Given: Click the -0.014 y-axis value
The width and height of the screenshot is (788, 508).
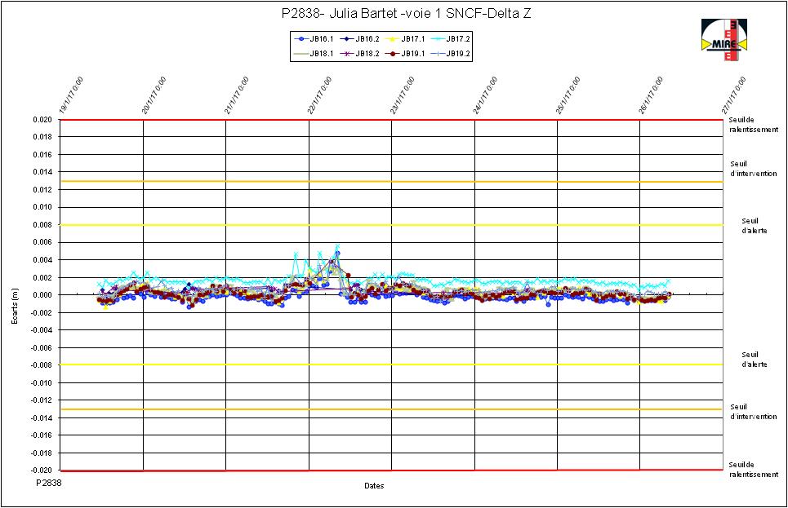Looking at the screenshot, I should point(41,417).
